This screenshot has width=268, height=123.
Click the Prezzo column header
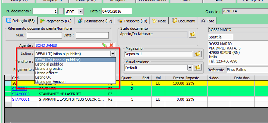[x=175, y=78]
